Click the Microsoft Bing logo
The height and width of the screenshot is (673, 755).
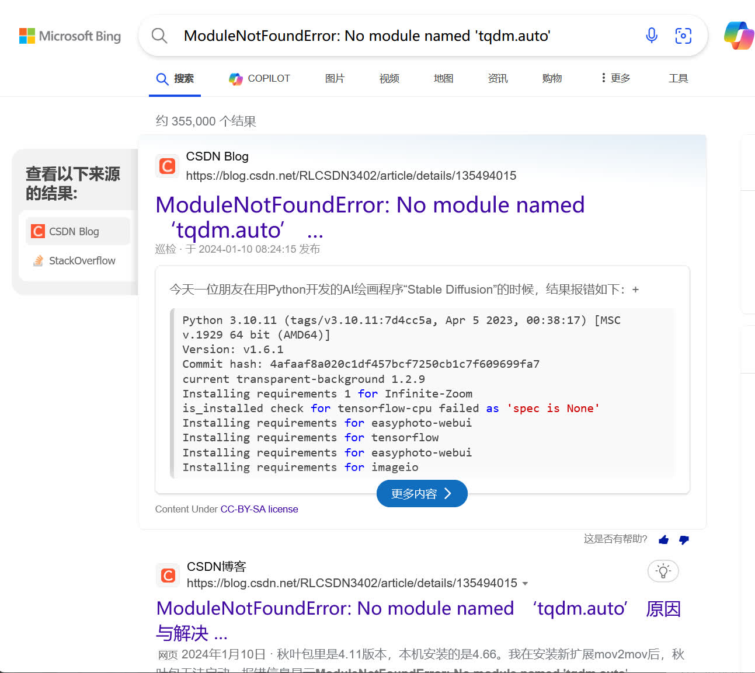(70, 36)
